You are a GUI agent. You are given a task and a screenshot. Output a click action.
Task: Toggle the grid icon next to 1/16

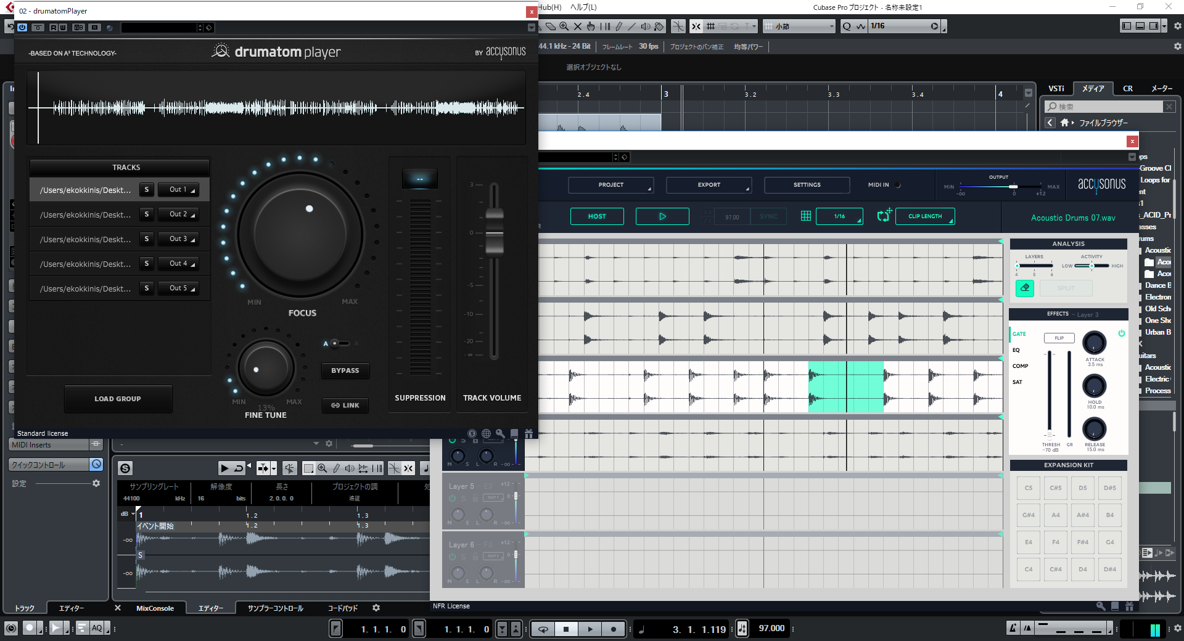(x=805, y=216)
